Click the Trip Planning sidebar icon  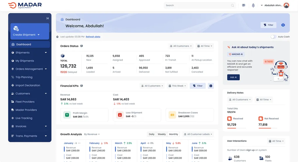click(13, 77)
